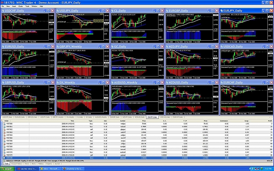The image size is (274, 171).
Task: Switch to the GBPJPY,Weekly chart tab
Action: (x=58, y=117)
